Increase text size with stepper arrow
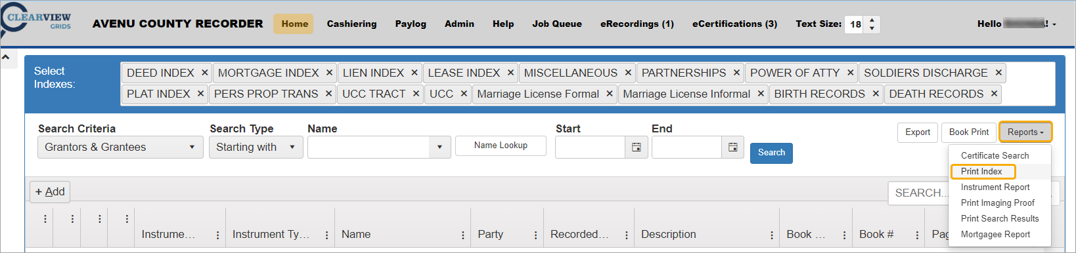The width and height of the screenshot is (1076, 253). (x=872, y=20)
